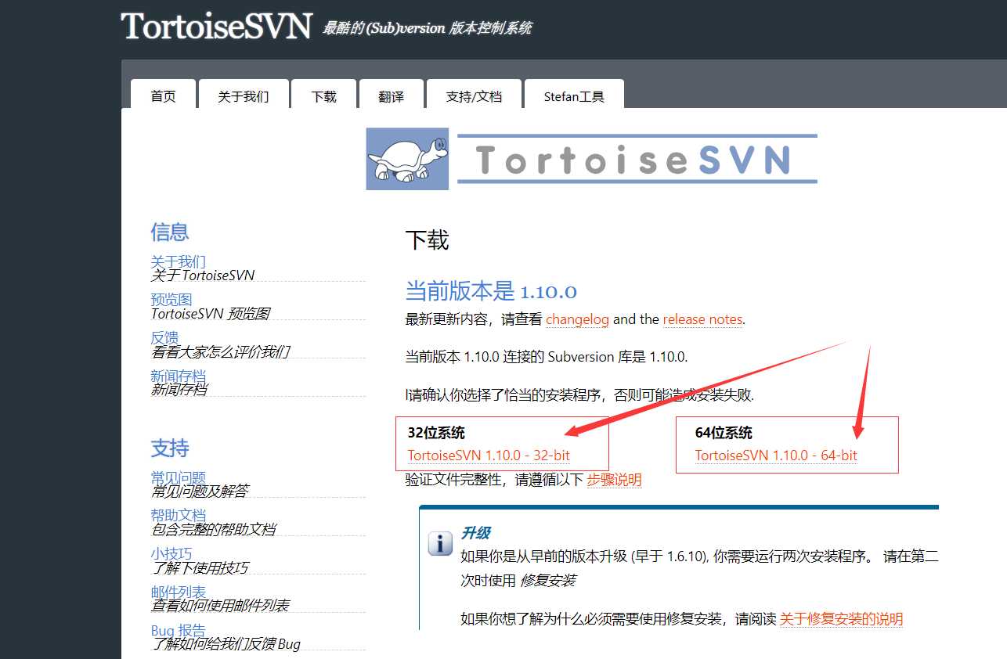Click the 支持 sidebar heading
Screen dimensions: 1007x659
(x=170, y=448)
